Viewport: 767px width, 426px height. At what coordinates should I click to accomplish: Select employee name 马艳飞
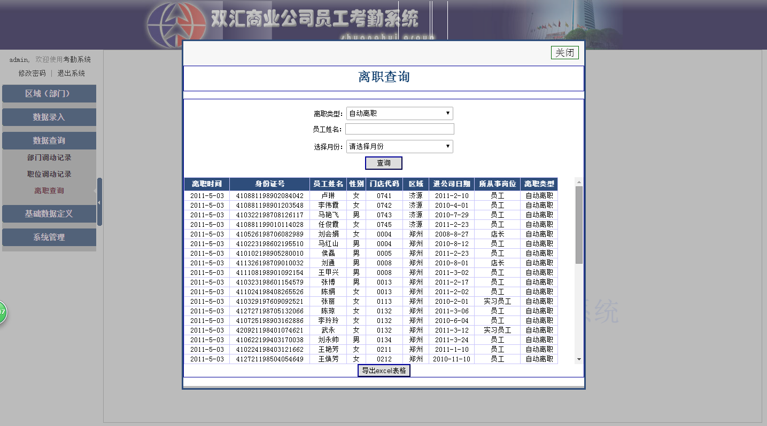click(328, 215)
